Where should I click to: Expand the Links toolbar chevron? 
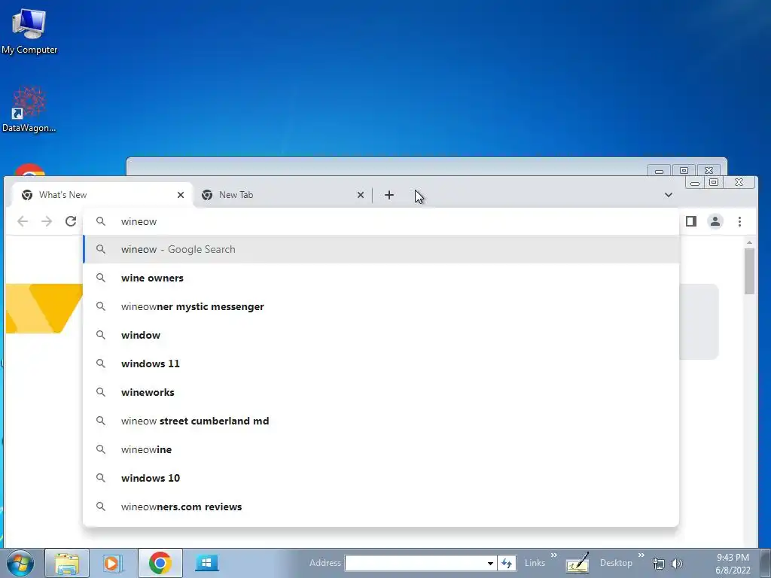tap(554, 555)
